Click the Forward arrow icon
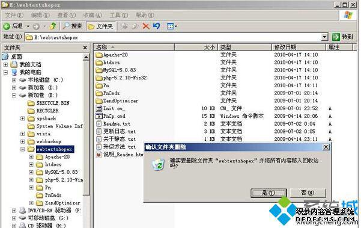Viewport: 361px width, 228px height. coord(36,26)
